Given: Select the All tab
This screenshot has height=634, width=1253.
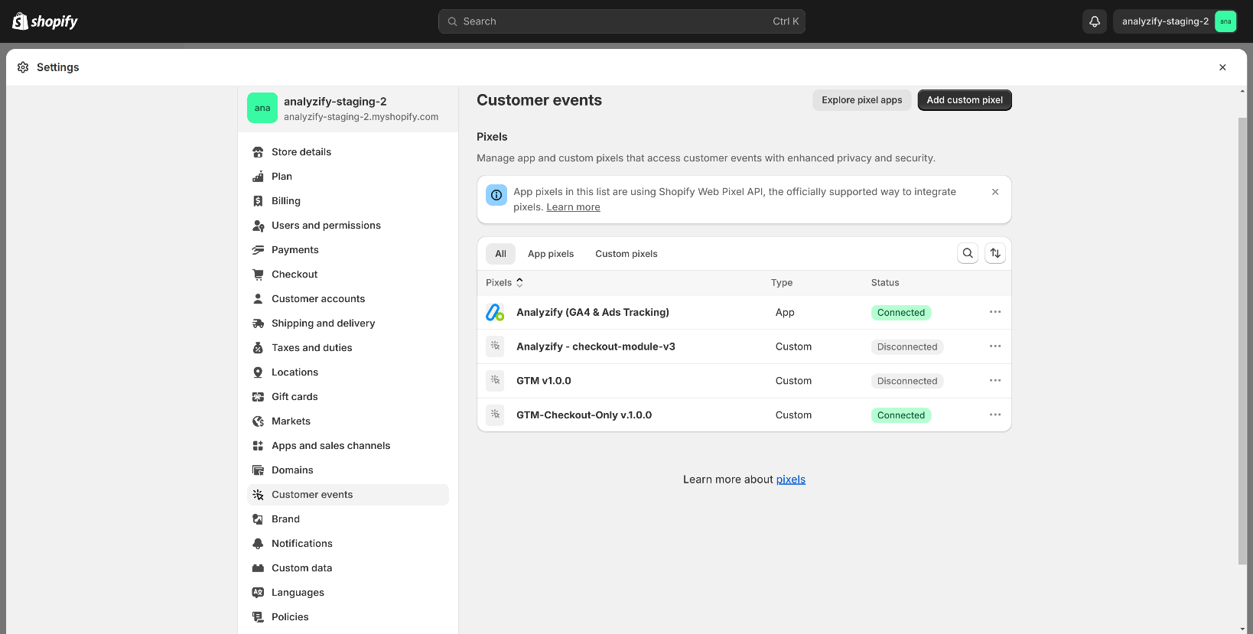Looking at the screenshot, I should 500,254.
